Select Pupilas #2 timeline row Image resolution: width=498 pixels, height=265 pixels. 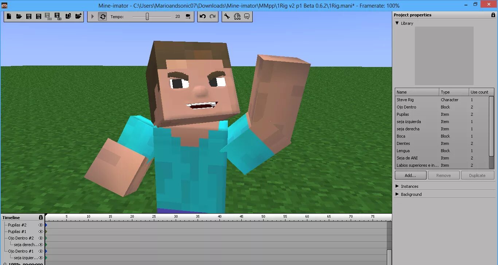coord(17,225)
